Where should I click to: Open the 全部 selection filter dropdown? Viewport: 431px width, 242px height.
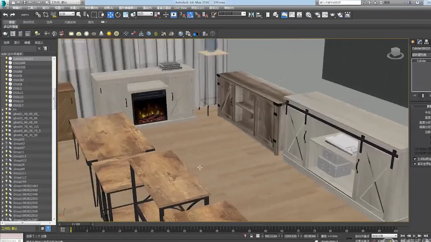[x=67, y=14]
